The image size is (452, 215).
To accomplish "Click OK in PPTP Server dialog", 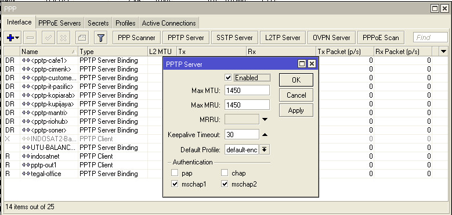I will tap(296, 80).
